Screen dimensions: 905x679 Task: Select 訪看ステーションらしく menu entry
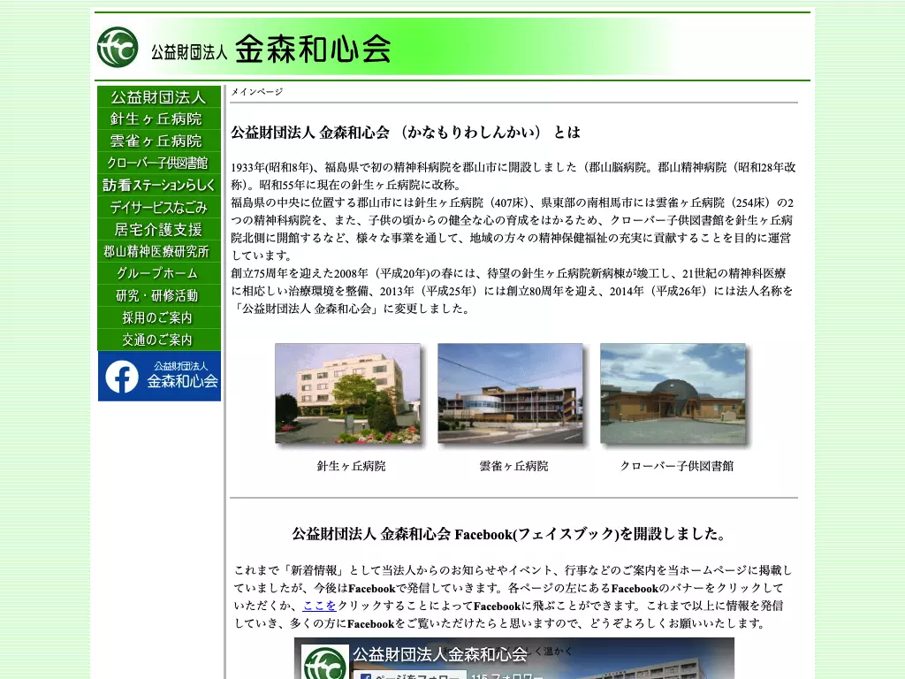point(159,185)
